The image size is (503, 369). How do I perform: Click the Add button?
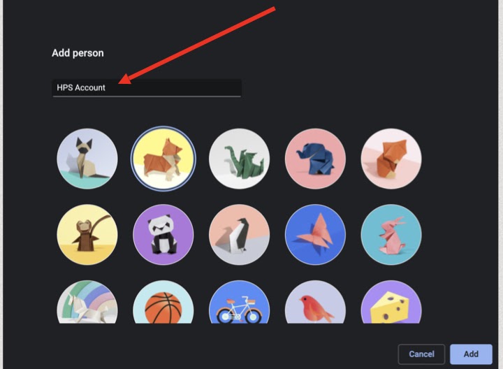coord(471,354)
